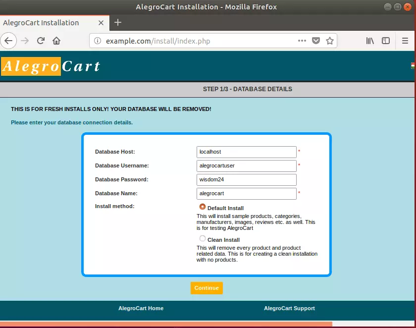Select the AlegroCart Installation tab
Viewport: 416px width, 328px height.
point(54,23)
